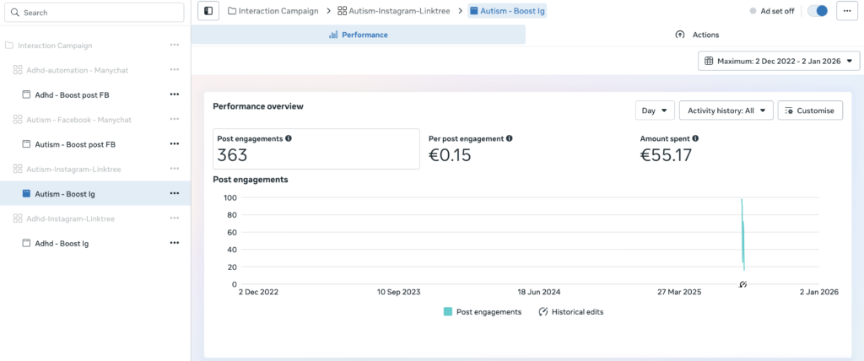864x361 pixels.
Task: Click the Customise button
Action: [809, 110]
